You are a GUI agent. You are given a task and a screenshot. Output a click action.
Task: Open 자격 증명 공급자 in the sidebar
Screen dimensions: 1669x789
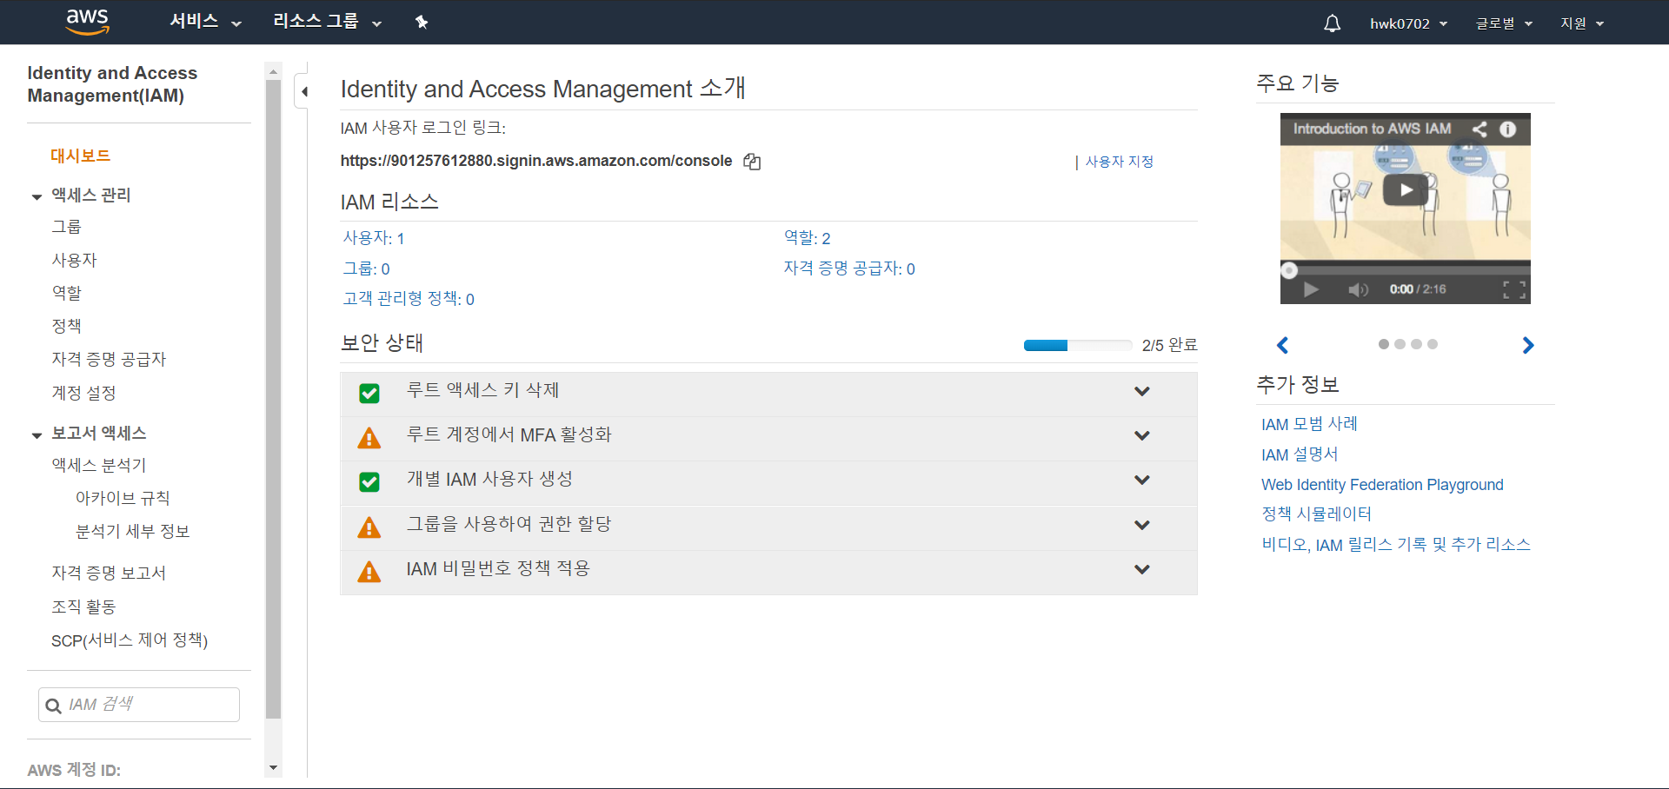point(109,359)
